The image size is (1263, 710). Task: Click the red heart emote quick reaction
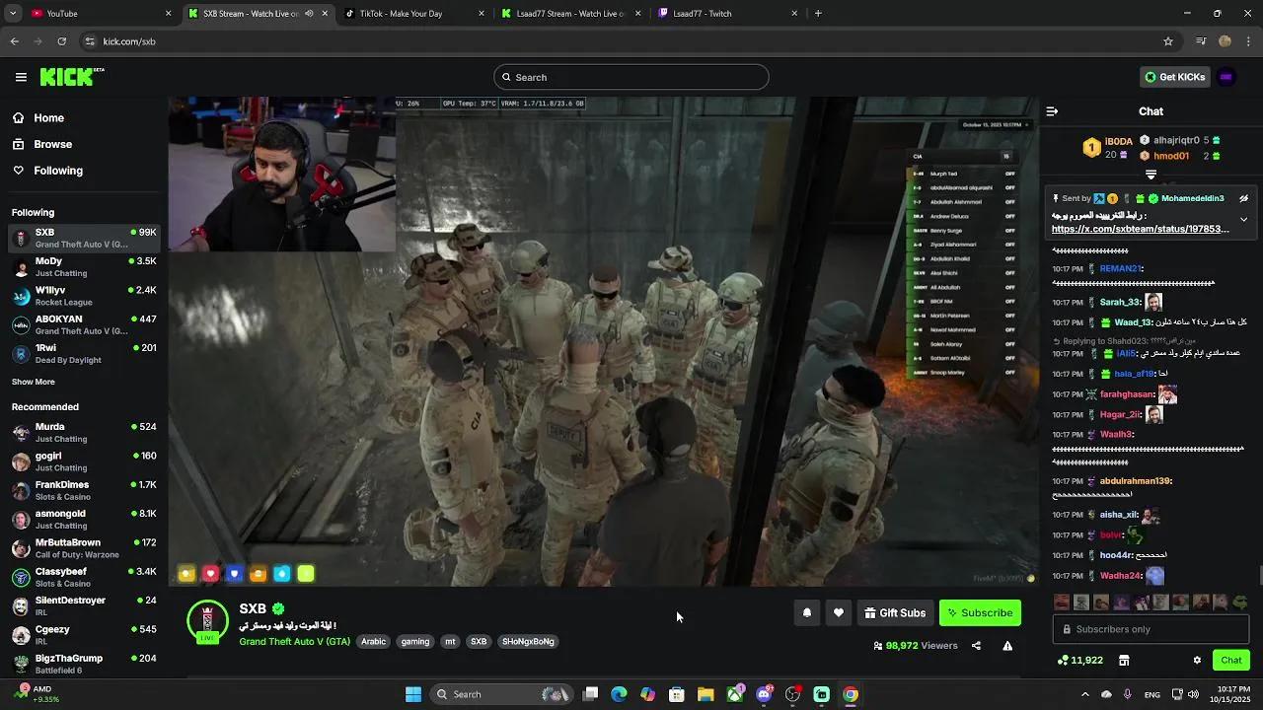coord(210,574)
